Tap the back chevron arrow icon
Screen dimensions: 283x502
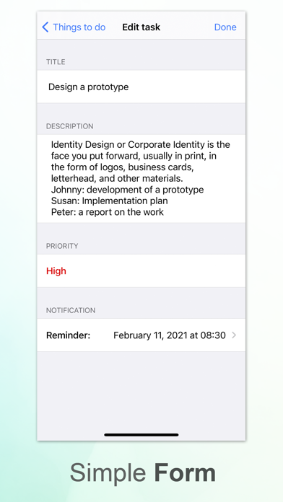click(45, 27)
